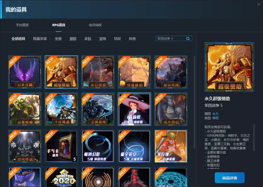Image resolution: width=263 pixels, height=187 pixels.
Task: Click the 购买该商品可获得 description line
Action: (218, 127)
